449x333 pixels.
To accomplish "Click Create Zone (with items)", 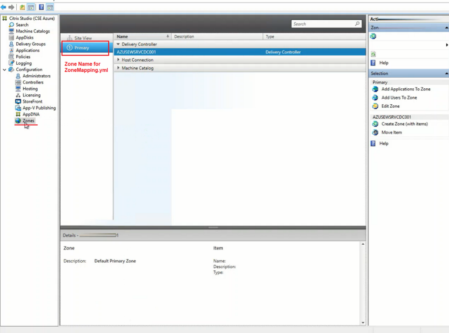I will (x=405, y=124).
